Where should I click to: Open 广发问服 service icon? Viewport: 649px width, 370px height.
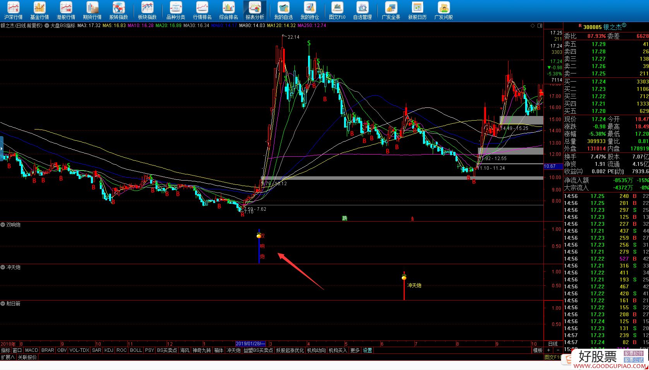coord(444,10)
